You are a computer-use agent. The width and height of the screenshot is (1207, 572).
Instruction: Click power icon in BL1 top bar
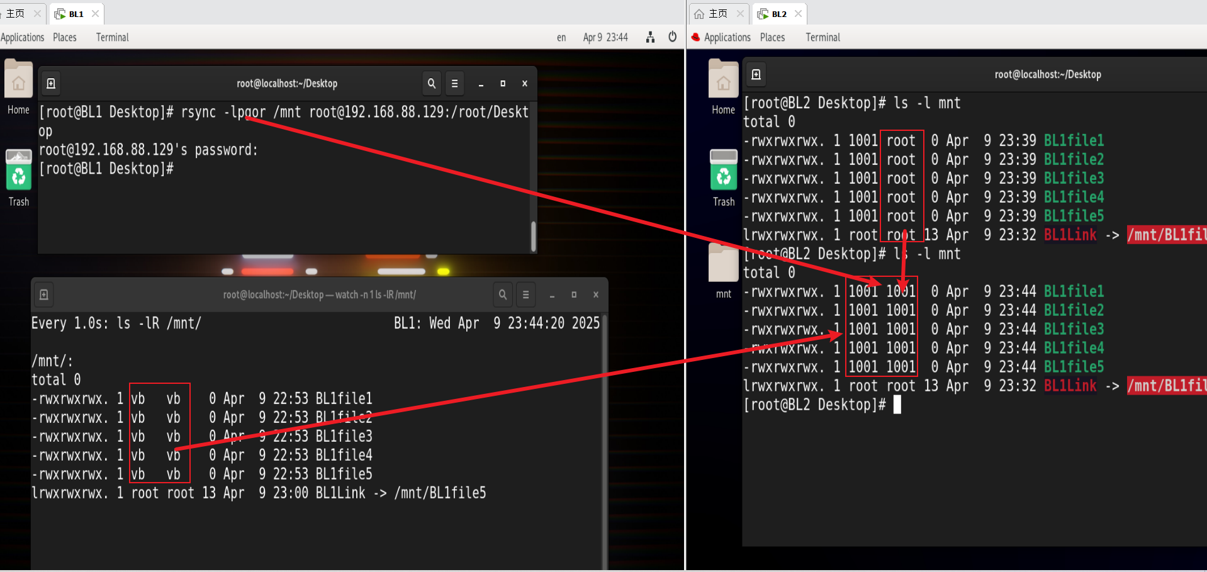pos(673,37)
